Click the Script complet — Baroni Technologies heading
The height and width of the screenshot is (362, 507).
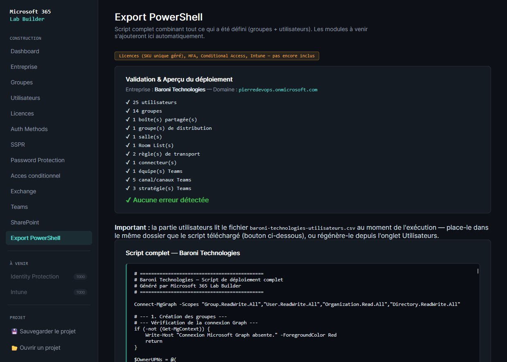[183, 253]
